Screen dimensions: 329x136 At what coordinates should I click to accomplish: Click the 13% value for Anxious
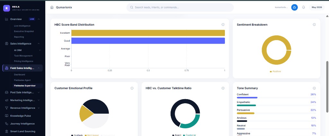[x=314, y=118]
